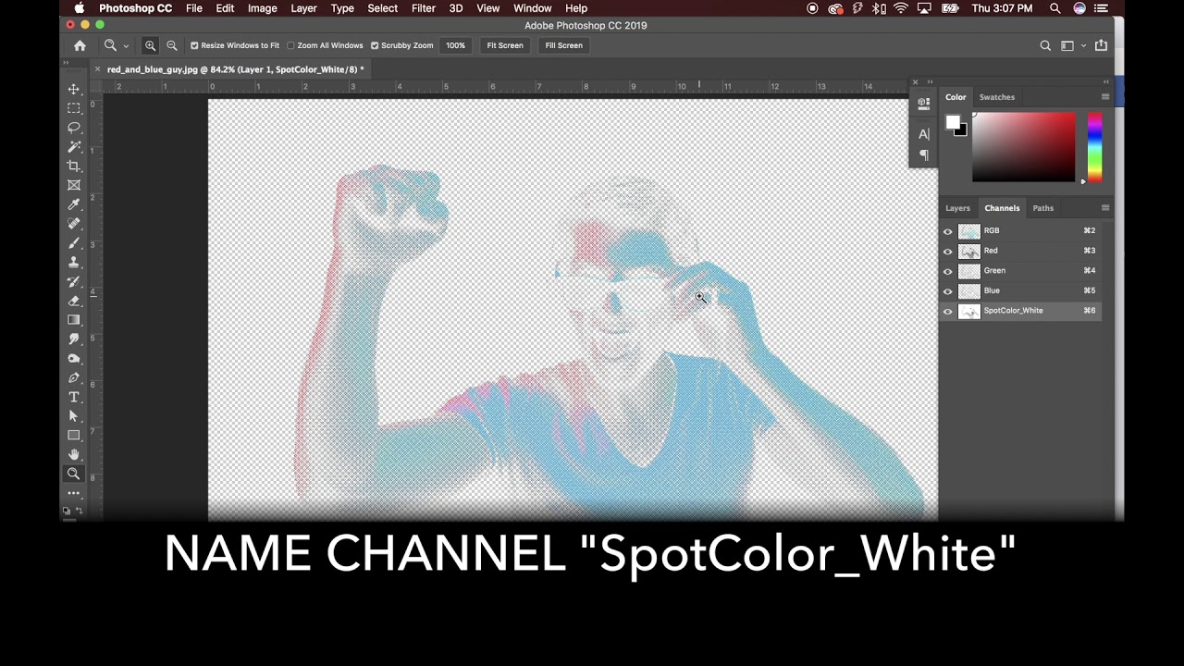Screen dimensions: 1184x666
Task: Select the Rectangular Marquee tool
Action: pyautogui.click(x=74, y=108)
